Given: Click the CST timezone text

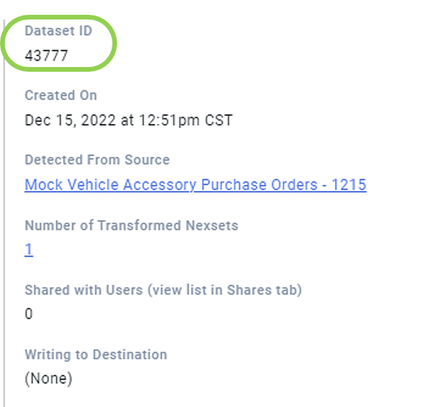Looking at the screenshot, I should coord(219,121).
